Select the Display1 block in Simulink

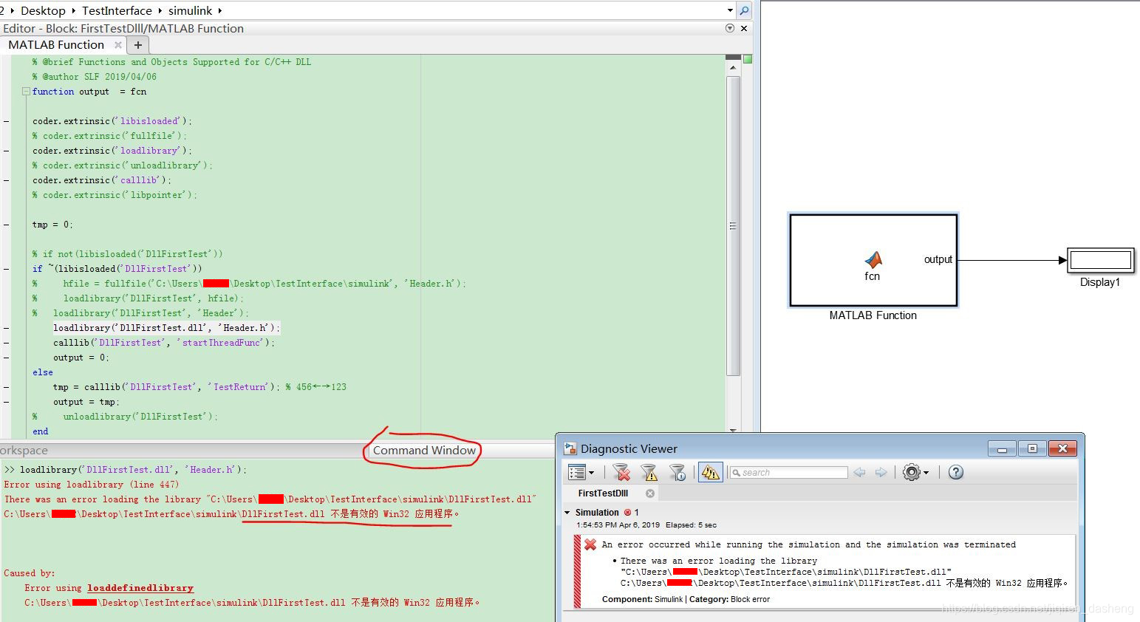(1101, 260)
